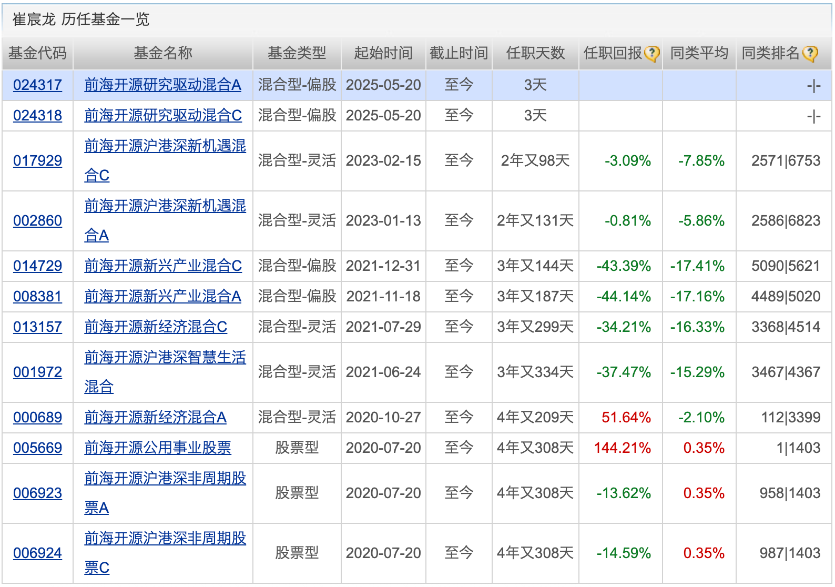The image size is (835, 587).
Task: Open 前海开源沪港深新机遇混合A link
Action: 165,220
